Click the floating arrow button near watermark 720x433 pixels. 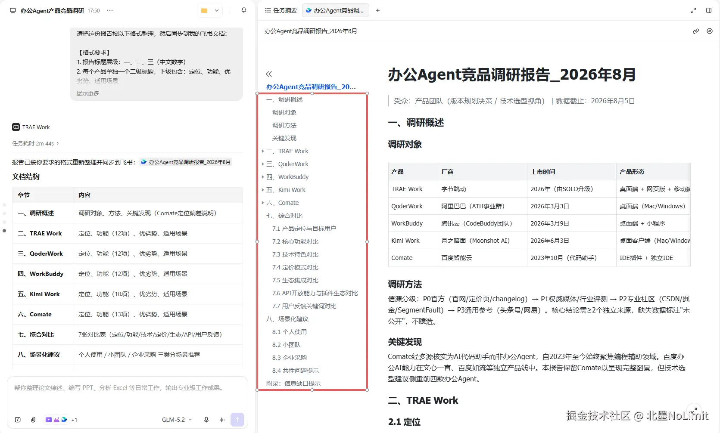coord(694,410)
